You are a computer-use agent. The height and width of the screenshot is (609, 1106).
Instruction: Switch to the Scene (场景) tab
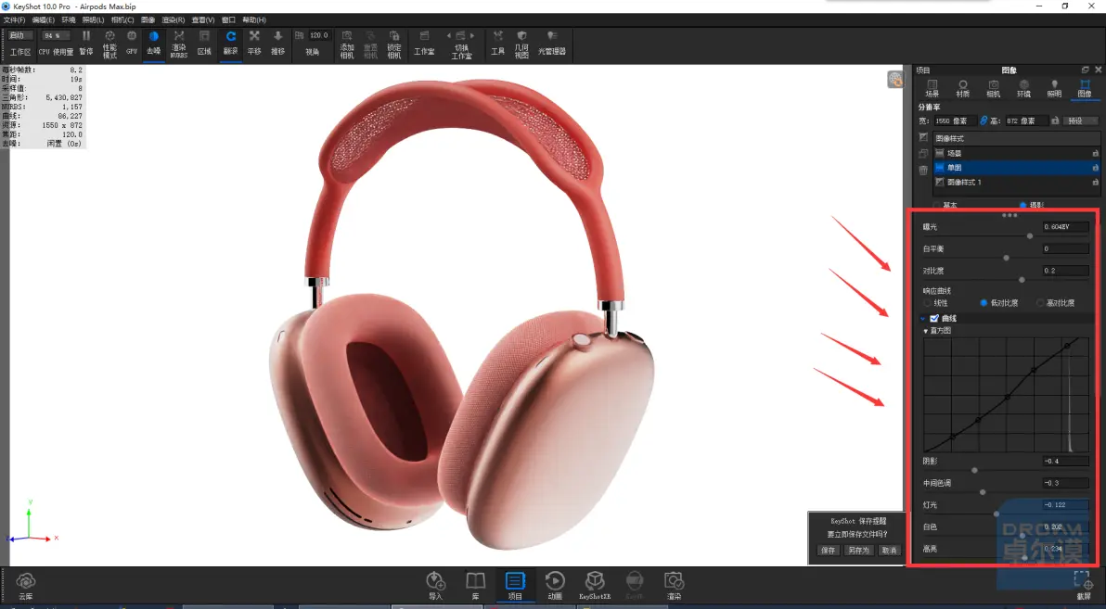click(932, 88)
